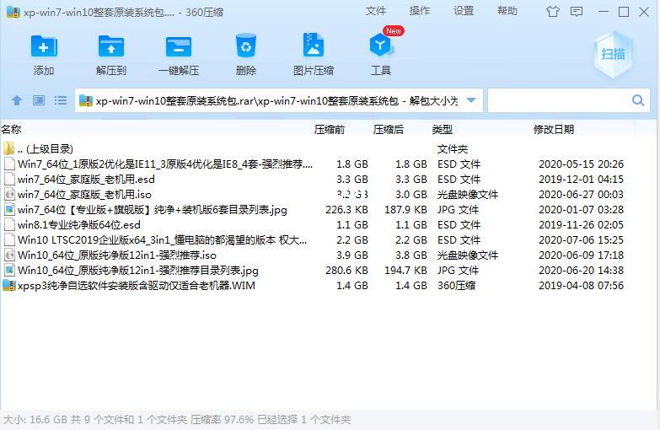660x430 pixels.
Task: Switch to the list view mode icon
Action: [x=61, y=100]
